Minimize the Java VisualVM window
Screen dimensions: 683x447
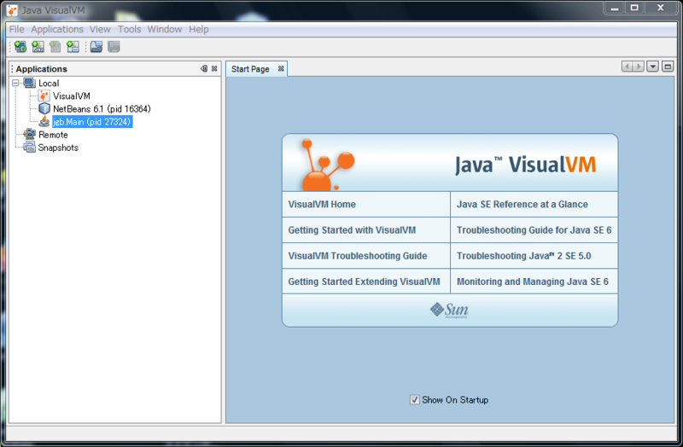pos(614,8)
